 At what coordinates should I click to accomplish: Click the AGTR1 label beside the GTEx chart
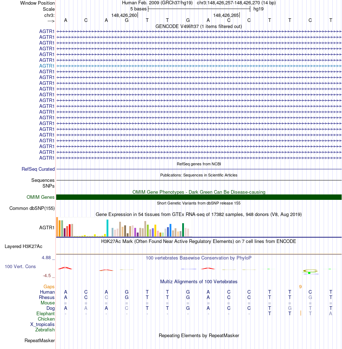click(x=47, y=228)
